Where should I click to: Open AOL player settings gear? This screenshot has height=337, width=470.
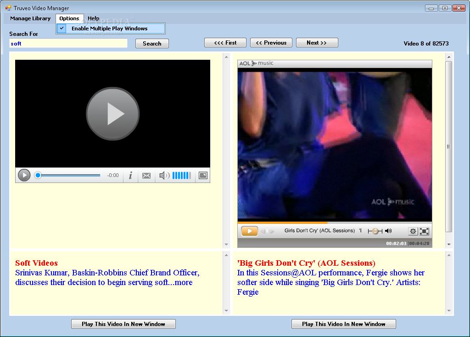click(413, 231)
